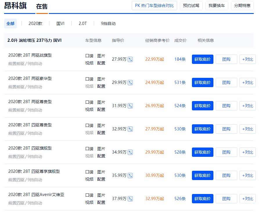Add 两驱尊贵型 to comparison
This screenshot has height=212, width=259.
point(248,106)
